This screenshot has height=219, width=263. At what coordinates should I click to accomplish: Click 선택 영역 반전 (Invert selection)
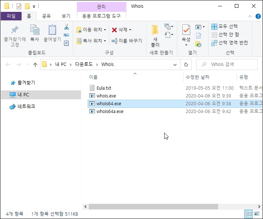pos(230,43)
